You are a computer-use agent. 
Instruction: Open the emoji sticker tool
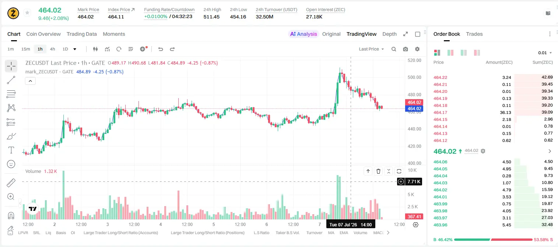11,164
